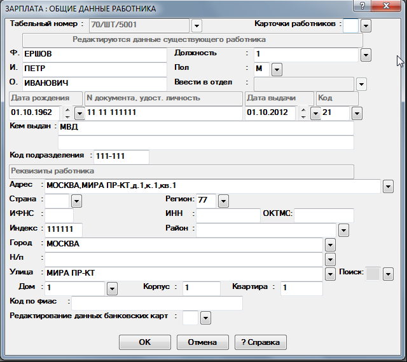407x362 pixels.
Task: Open the Ввести в отдел dropdown
Action: pos(361,84)
